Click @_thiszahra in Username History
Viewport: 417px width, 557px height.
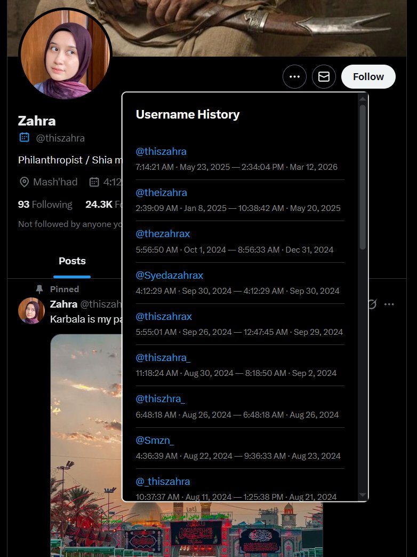point(163,482)
